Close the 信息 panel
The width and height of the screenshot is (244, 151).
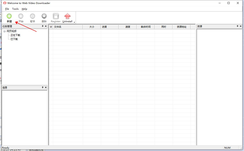point(46,87)
